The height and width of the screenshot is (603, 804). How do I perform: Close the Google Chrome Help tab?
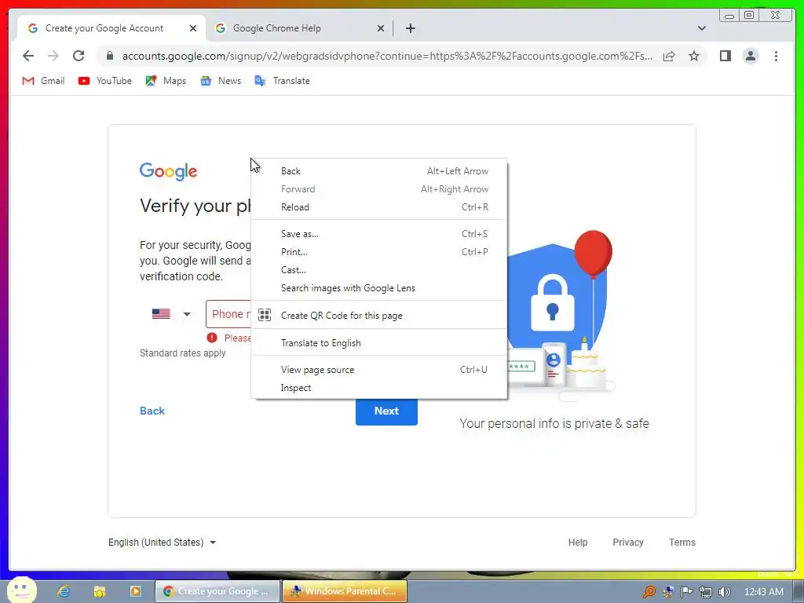pos(381,28)
